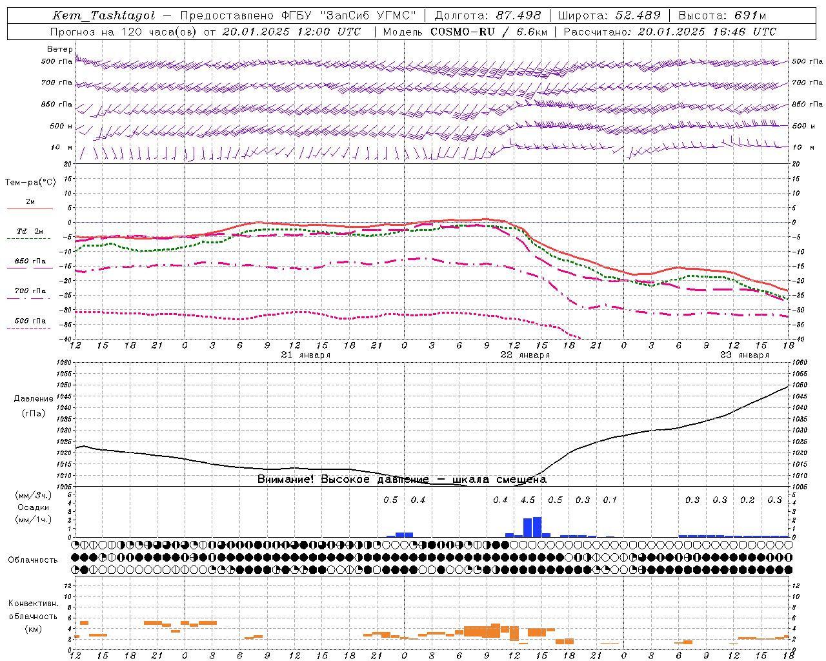Click the Конвективн. convective cloud label

click(34, 604)
